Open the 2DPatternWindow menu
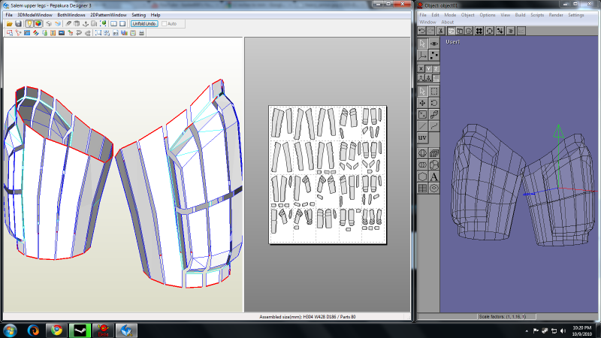This screenshot has width=601, height=338. (108, 15)
